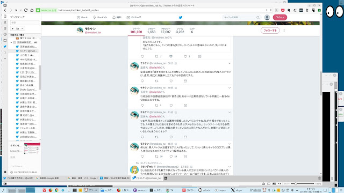The width and height of the screenshot is (344, 193).
Task: Open the Twitter Moments nav item
Action: 100,17
